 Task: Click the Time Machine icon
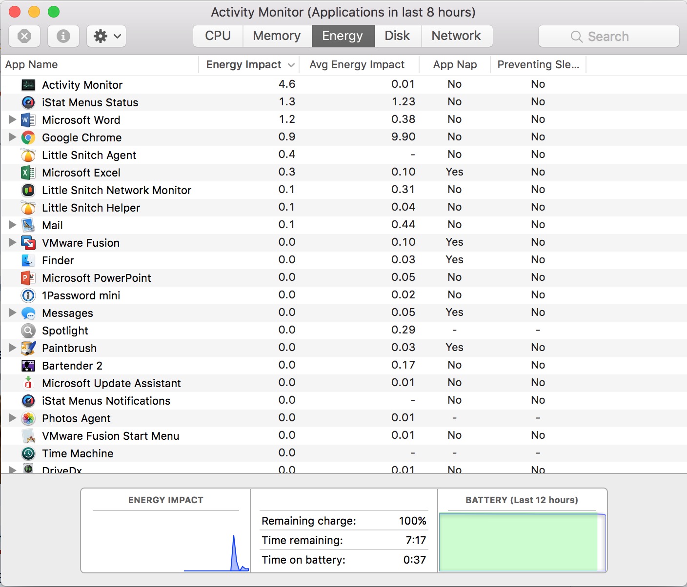click(28, 453)
